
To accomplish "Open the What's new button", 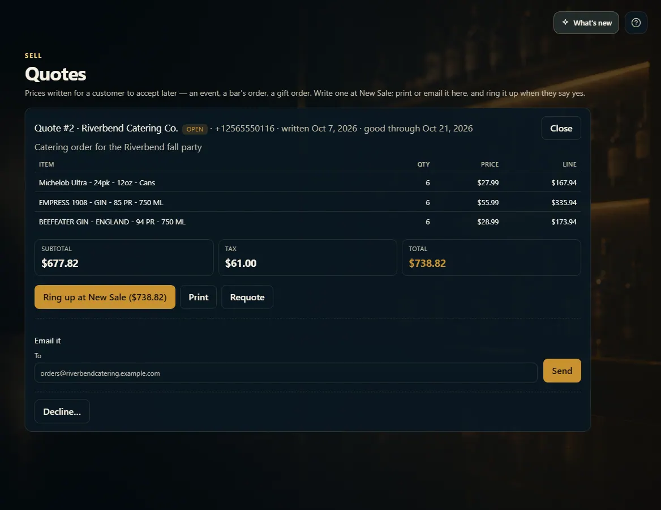I will 586,23.
